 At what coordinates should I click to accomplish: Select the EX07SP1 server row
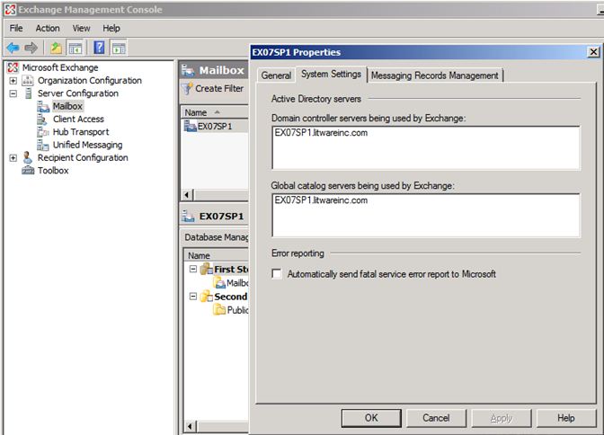pos(215,127)
